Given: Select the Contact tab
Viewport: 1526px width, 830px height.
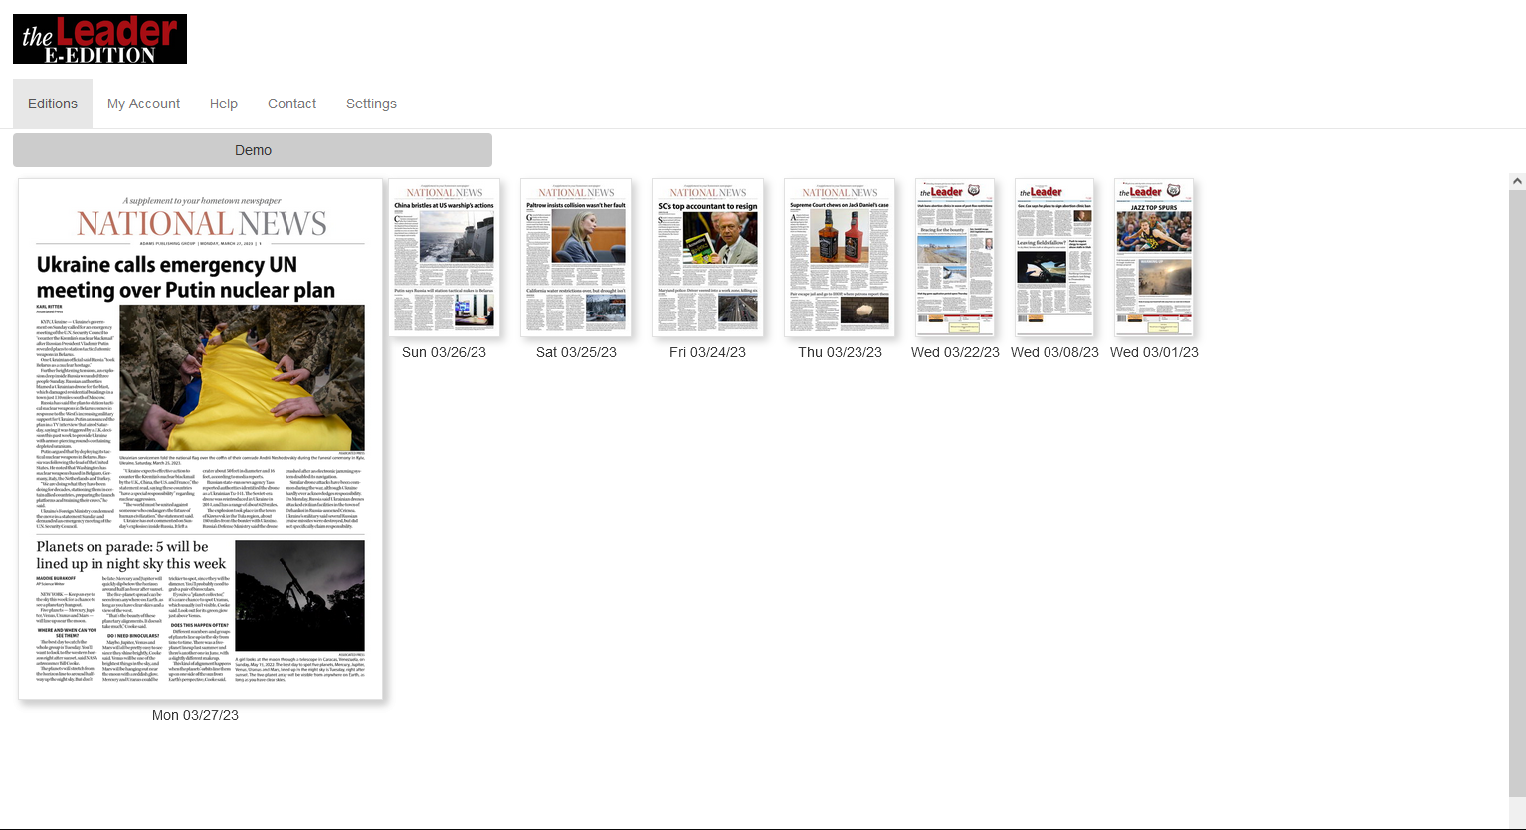Looking at the screenshot, I should pyautogui.click(x=291, y=104).
